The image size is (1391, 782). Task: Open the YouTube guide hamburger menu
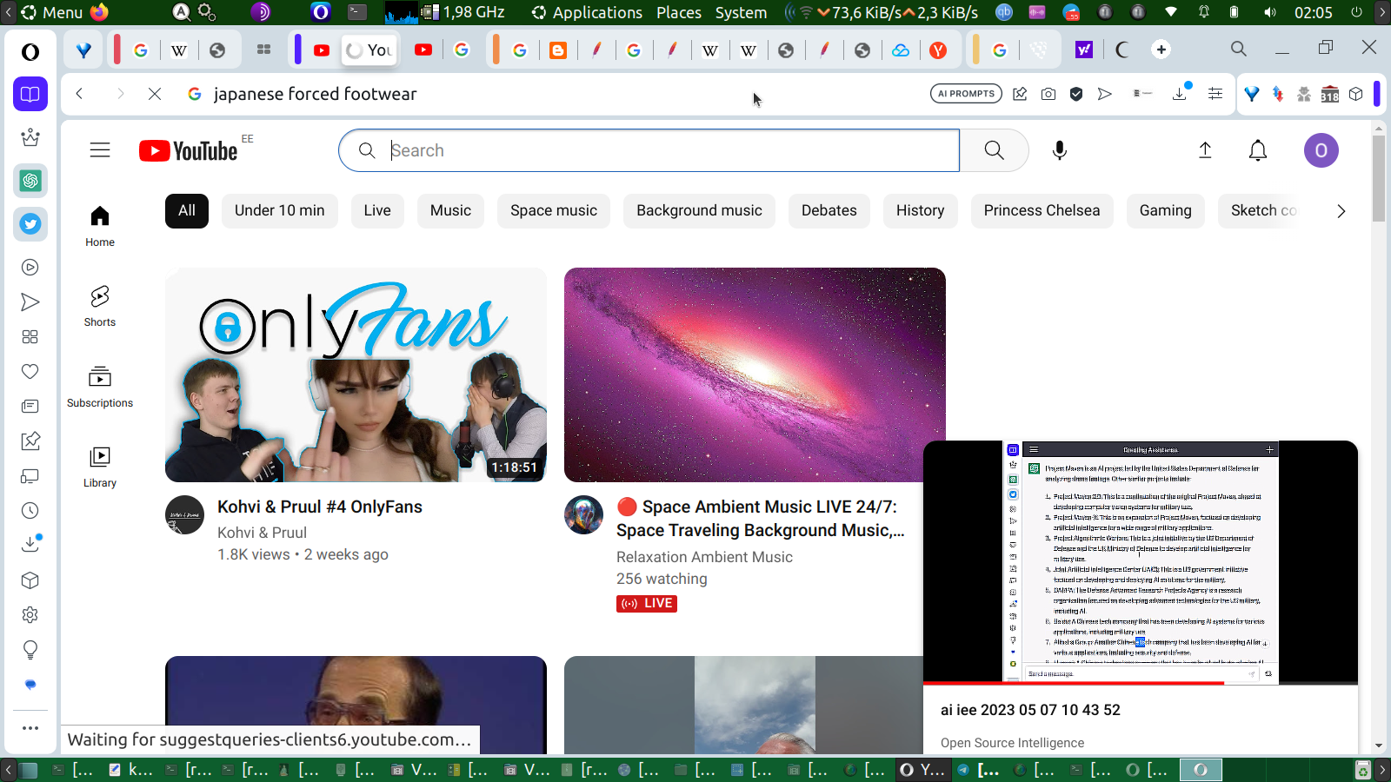(100, 150)
